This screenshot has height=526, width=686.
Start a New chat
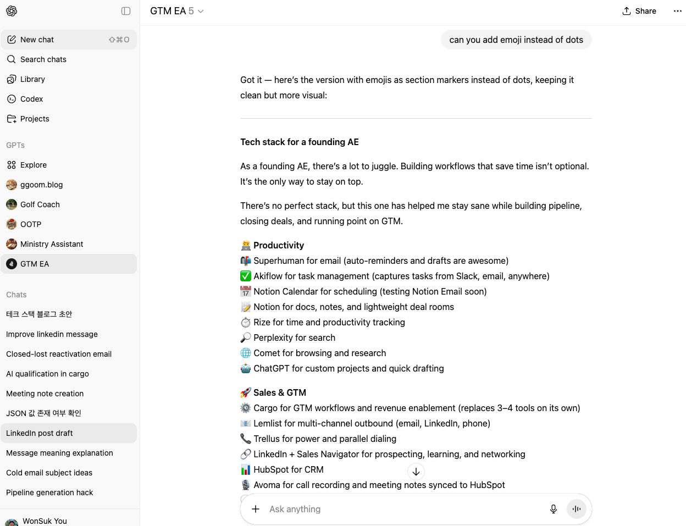[x=37, y=40]
